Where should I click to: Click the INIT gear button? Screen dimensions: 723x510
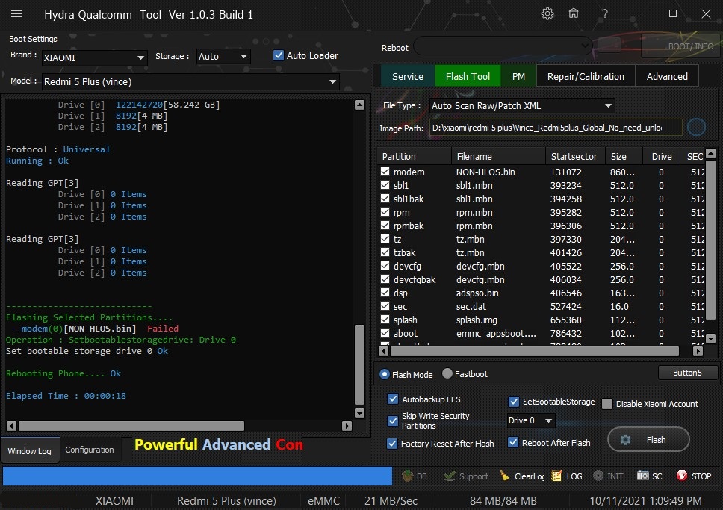(608, 476)
